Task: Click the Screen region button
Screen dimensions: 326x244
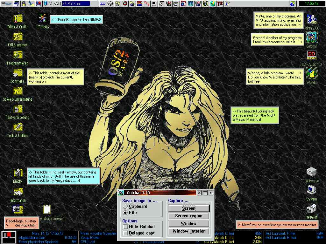Action: click(x=188, y=216)
